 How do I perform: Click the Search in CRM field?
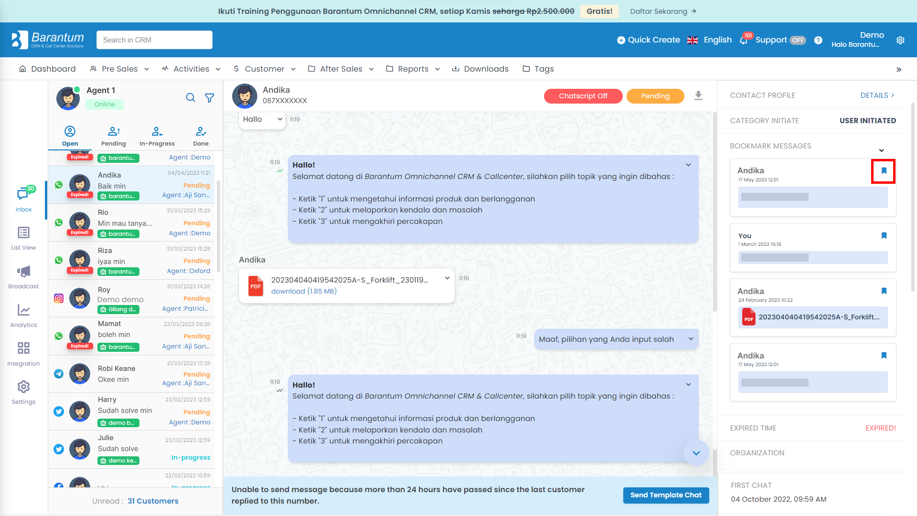tap(154, 40)
